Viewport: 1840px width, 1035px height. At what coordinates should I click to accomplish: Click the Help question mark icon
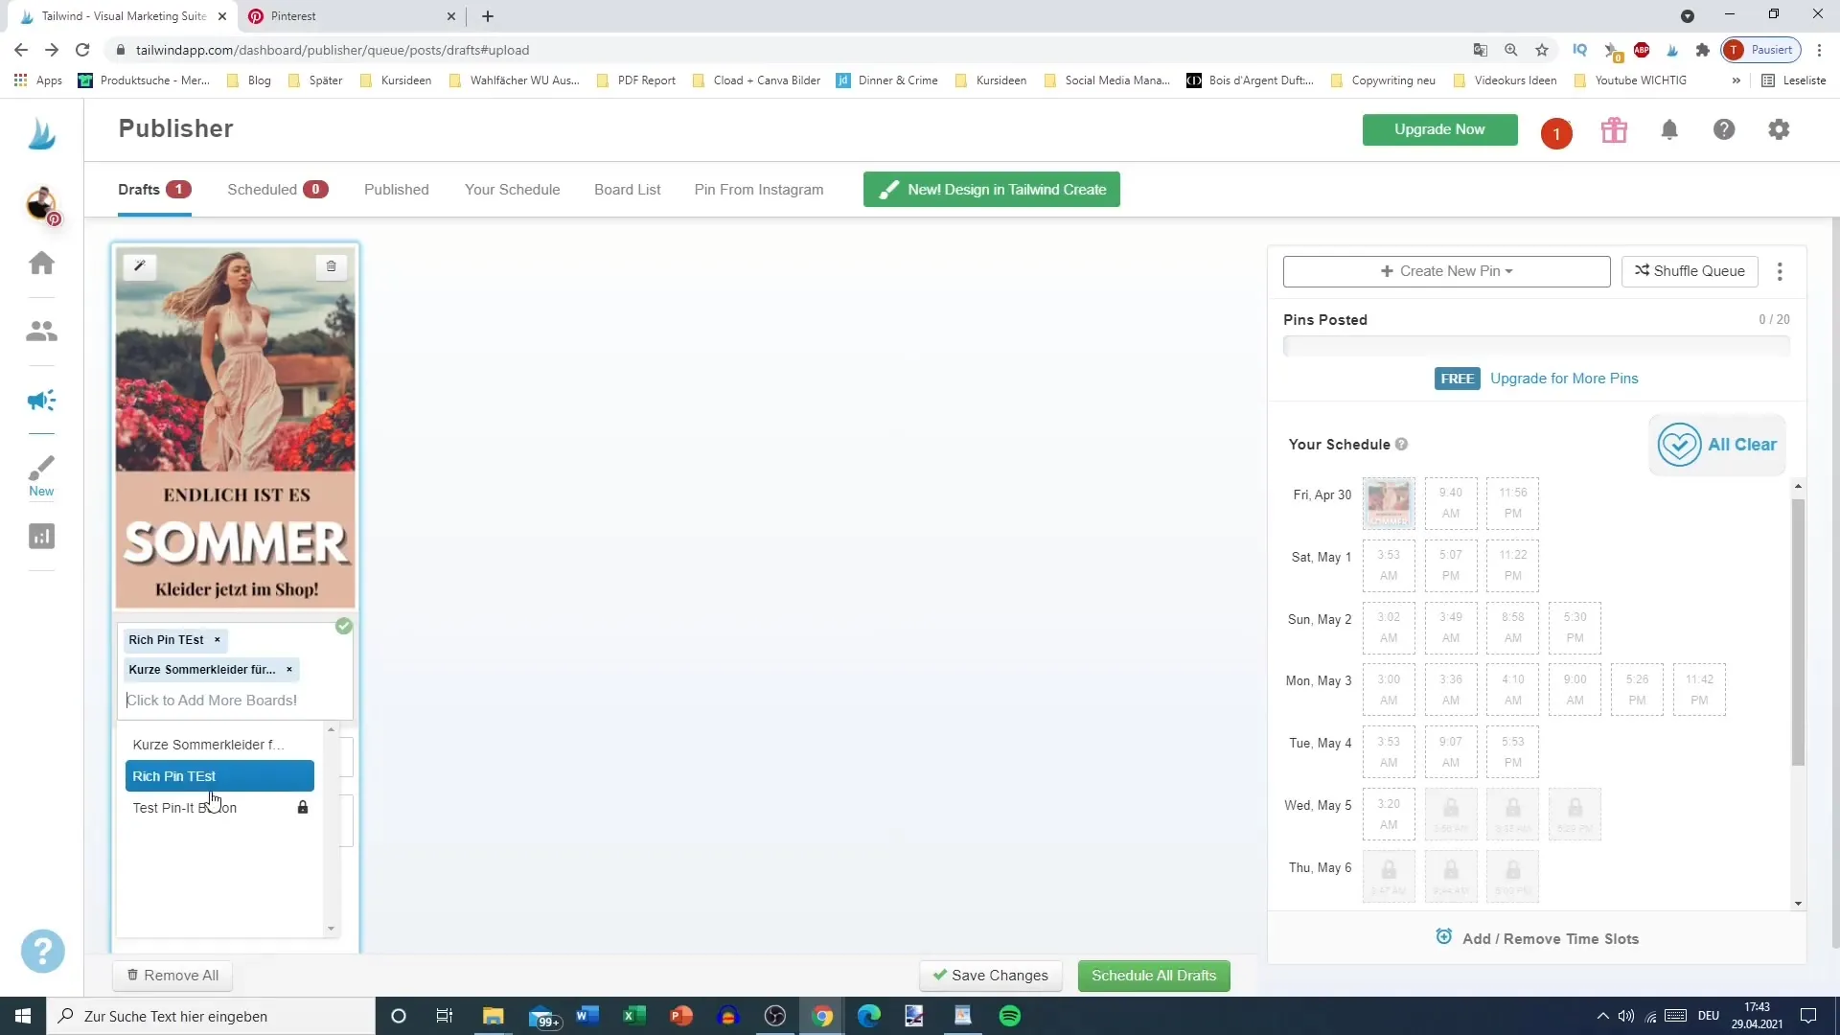[x=1725, y=129]
